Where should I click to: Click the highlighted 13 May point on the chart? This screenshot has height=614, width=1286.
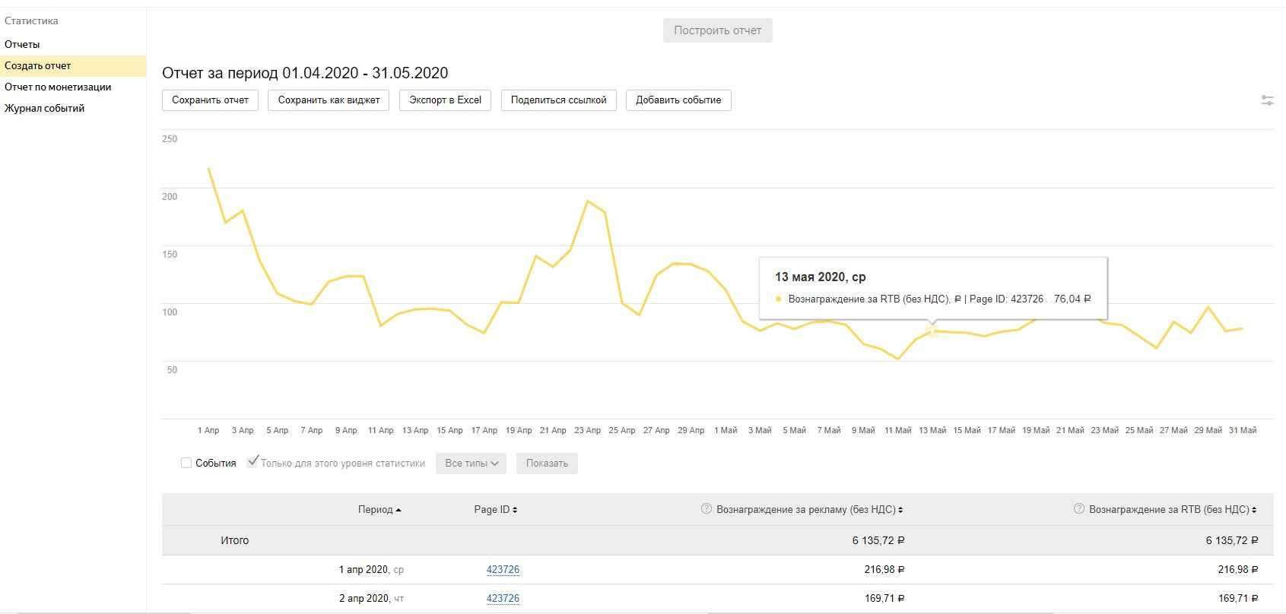(x=932, y=331)
